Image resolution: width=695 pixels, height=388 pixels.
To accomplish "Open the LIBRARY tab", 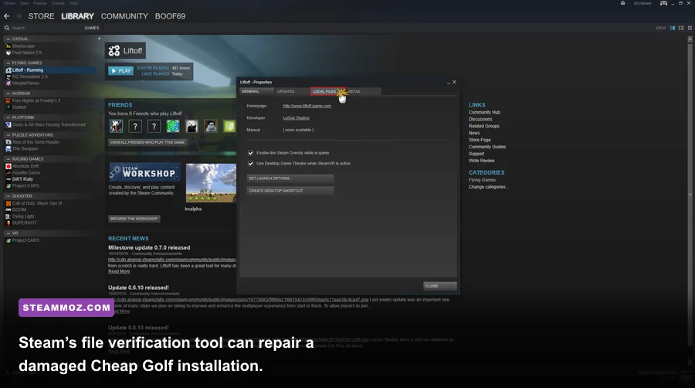I will tap(77, 16).
